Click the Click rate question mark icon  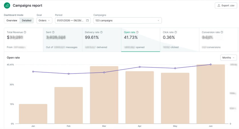pyautogui.click(x=176, y=32)
